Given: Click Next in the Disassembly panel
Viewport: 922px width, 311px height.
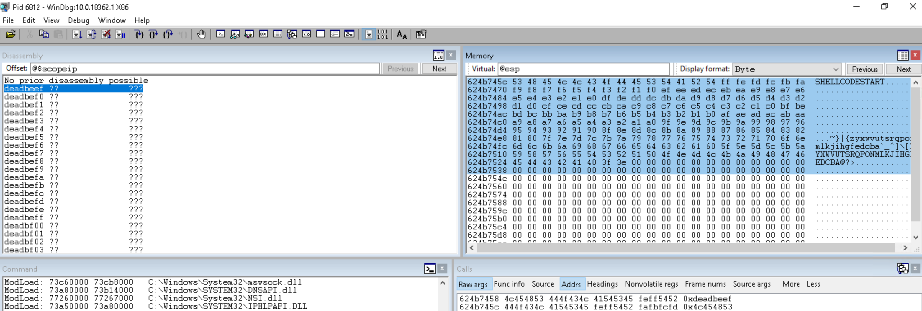Looking at the screenshot, I should click(x=439, y=69).
